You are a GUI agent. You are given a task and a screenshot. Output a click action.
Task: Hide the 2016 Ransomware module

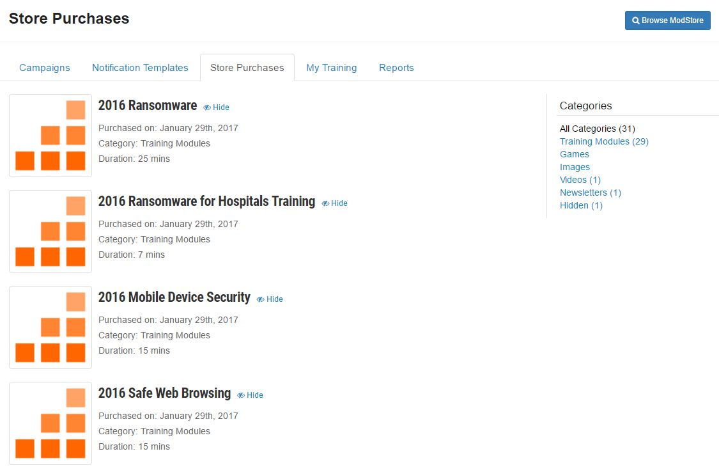(217, 107)
